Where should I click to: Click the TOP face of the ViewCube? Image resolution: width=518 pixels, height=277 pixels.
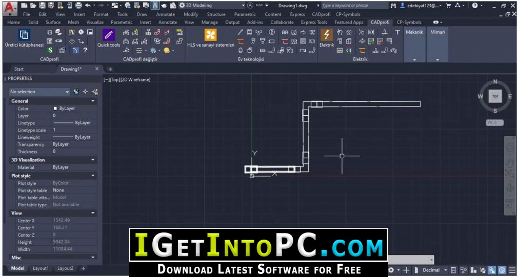tap(495, 96)
